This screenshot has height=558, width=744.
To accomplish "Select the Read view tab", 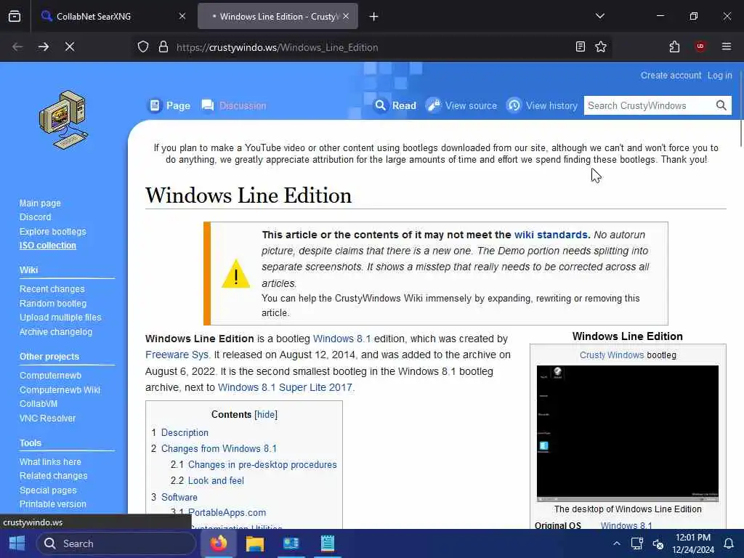I will click(395, 105).
